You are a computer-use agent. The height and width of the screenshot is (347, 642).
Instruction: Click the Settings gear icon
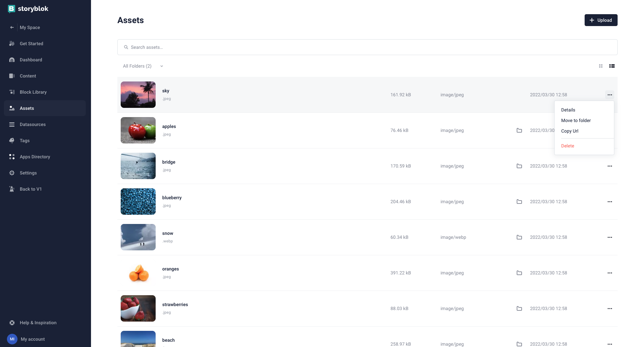click(12, 173)
